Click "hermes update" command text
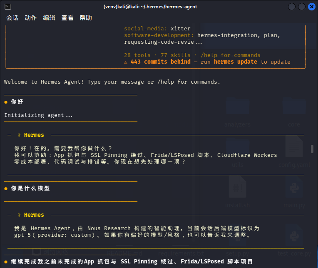This screenshot has height=268, width=318. (x=236, y=62)
